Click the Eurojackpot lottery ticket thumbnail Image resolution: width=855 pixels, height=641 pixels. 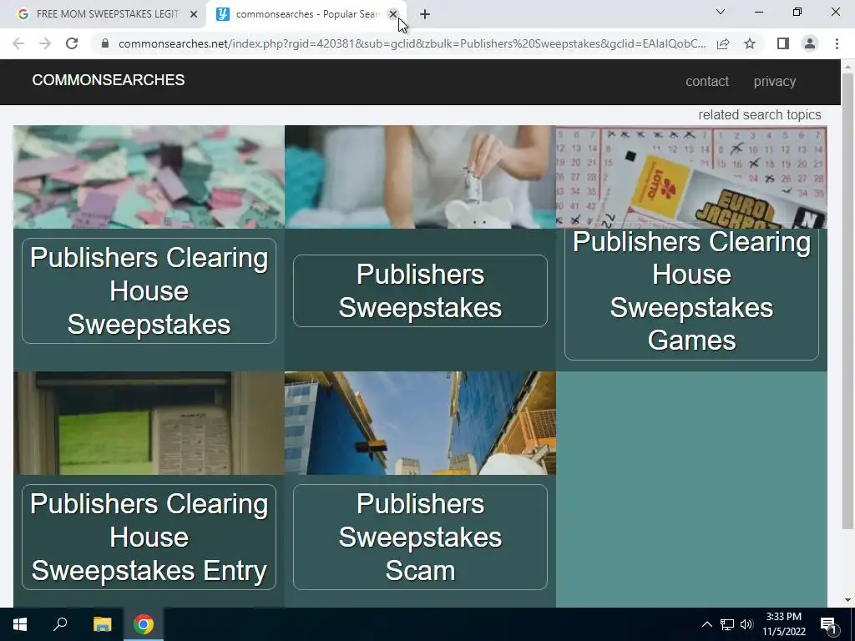pos(691,177)
